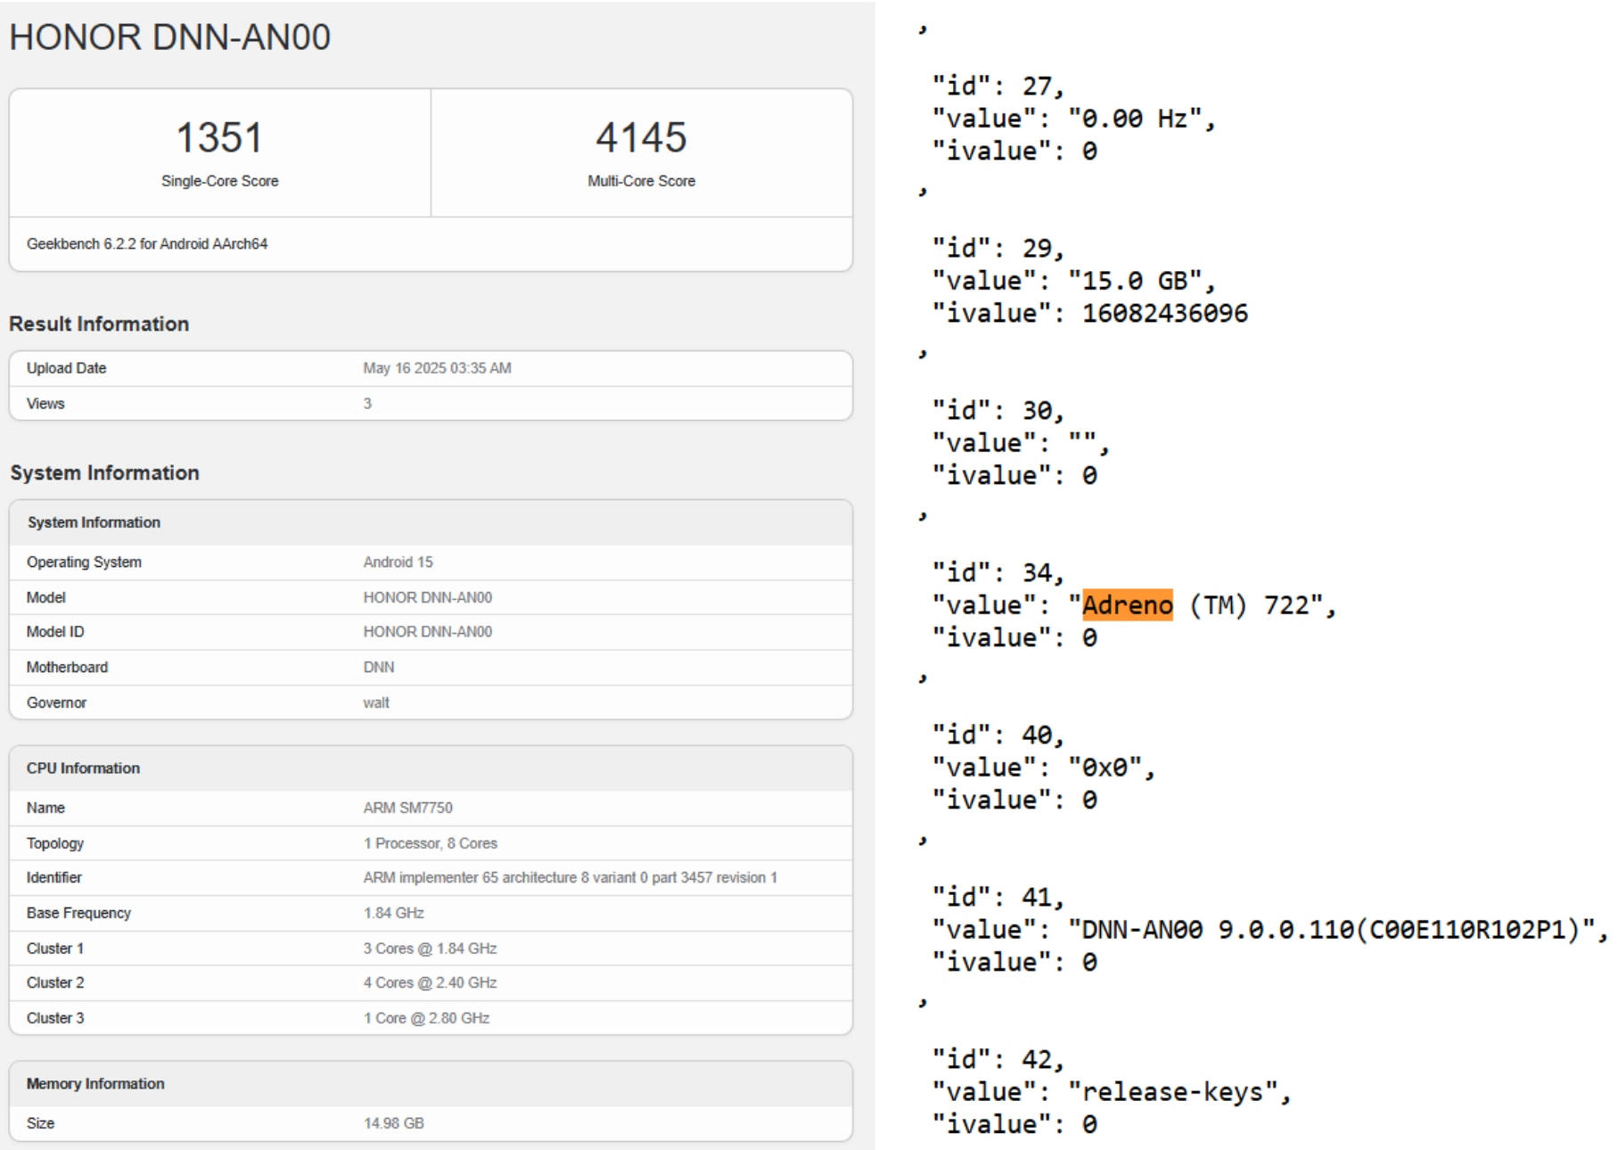Click the JSON line "id": 42

point(998,1060)
